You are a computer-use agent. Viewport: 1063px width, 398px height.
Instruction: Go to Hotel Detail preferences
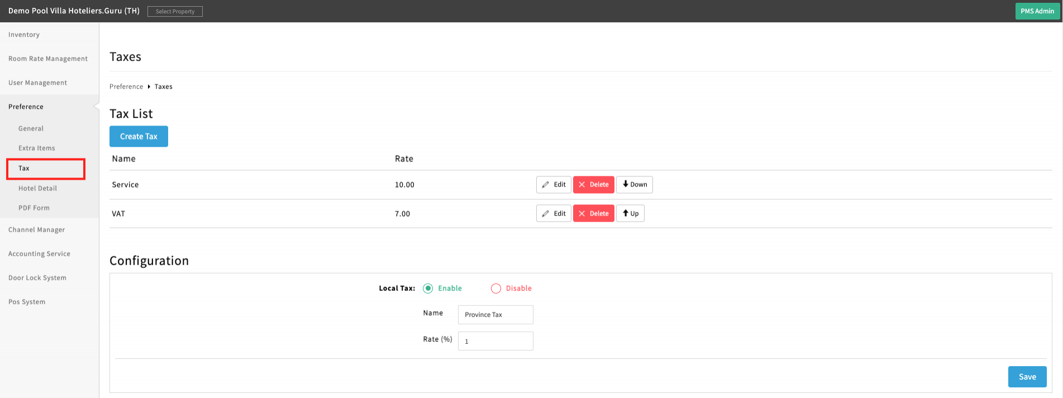[37, 189]
